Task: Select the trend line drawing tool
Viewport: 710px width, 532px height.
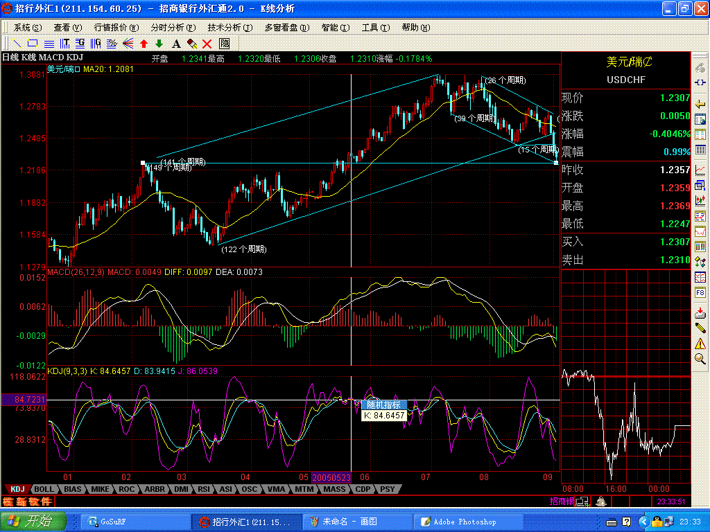Action: [17, 44]
